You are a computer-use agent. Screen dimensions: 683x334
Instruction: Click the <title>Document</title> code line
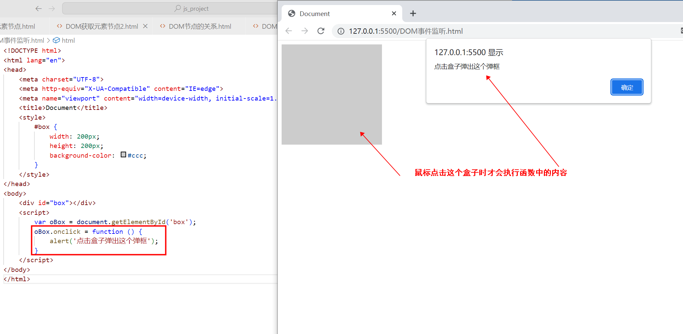coord(63,108)
